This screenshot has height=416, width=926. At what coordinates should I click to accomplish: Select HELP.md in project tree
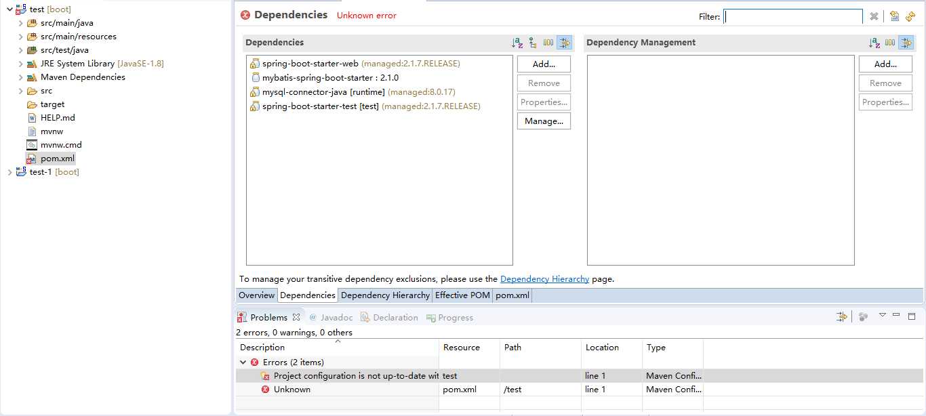[x=58, y=118]
